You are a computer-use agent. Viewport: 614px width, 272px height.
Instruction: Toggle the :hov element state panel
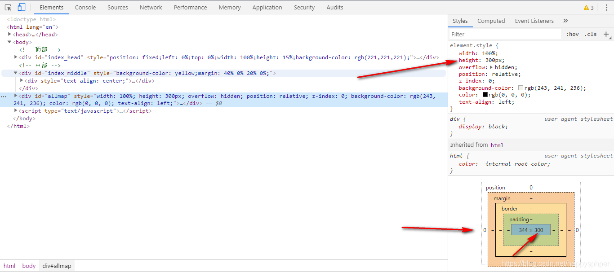[573, 34]
